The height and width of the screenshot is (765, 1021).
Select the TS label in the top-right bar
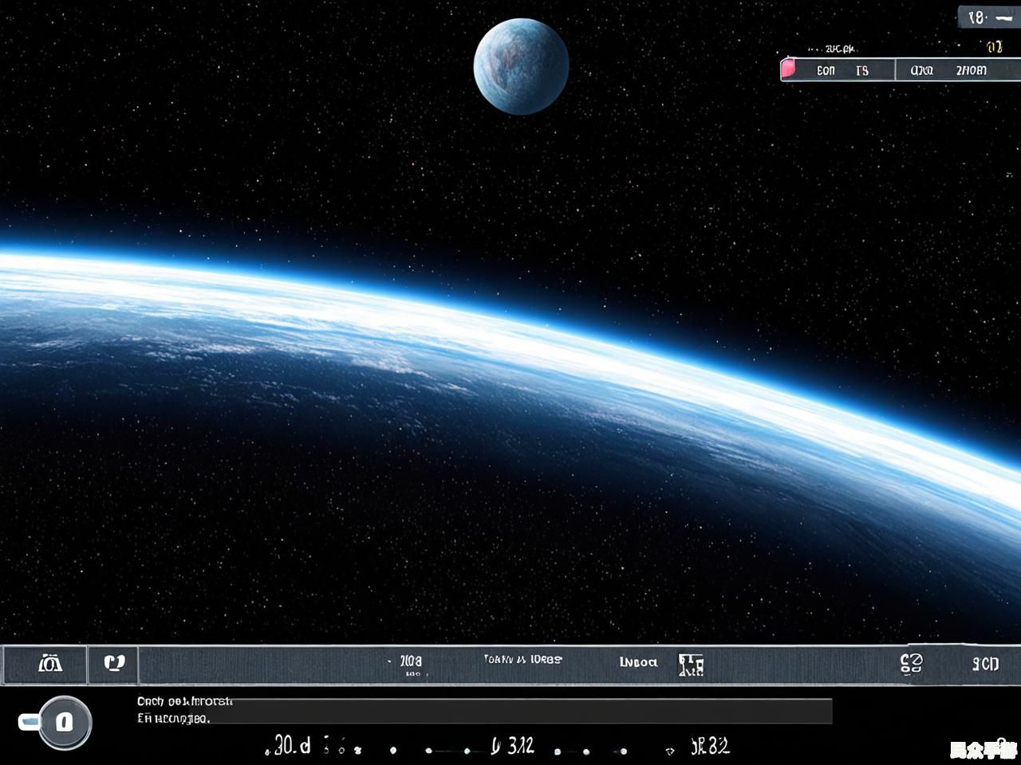pyautogui.click(x=861, y=70)
